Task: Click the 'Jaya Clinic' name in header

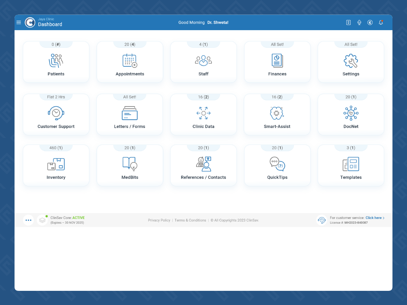Action: coord(46,19)
